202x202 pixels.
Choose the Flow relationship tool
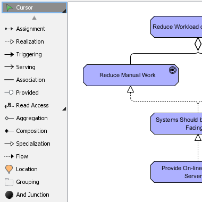(x=33, y=156)
